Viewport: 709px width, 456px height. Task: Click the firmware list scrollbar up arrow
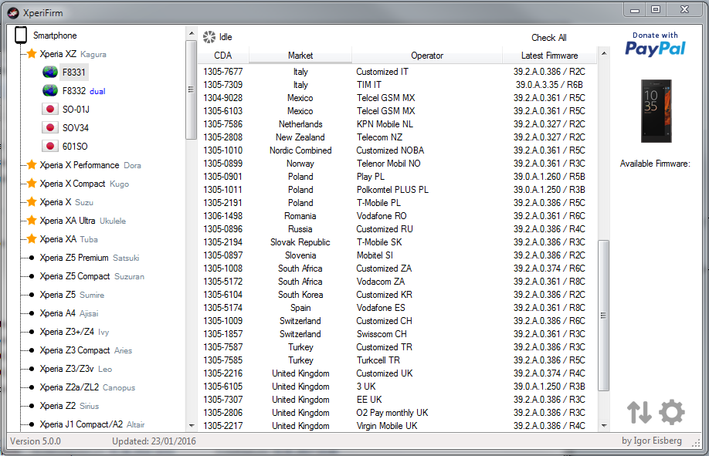(604, 54)
